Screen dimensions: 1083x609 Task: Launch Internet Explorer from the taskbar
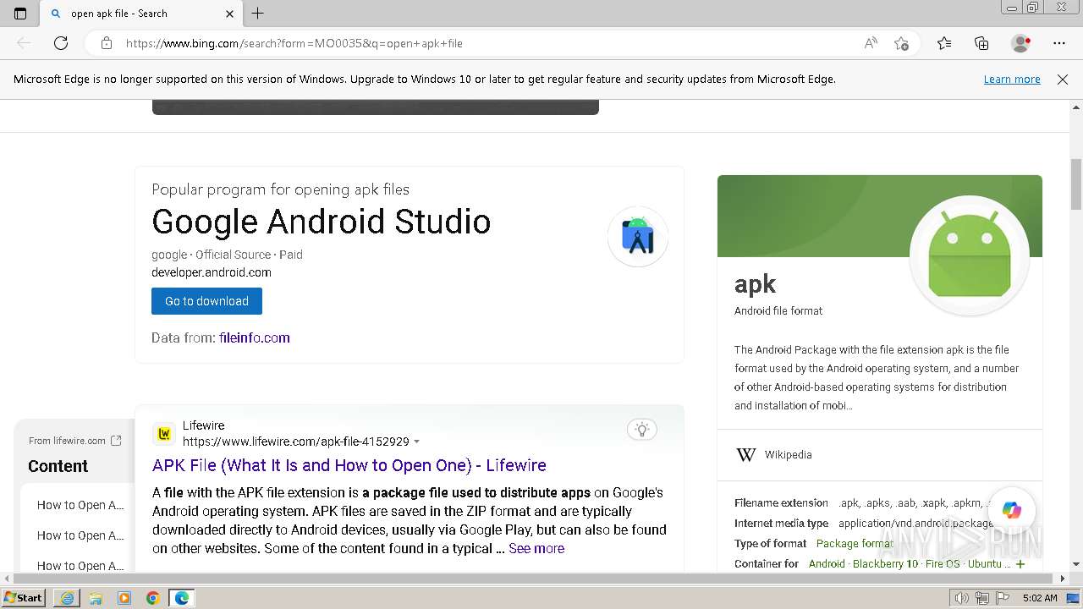pyautogui.click(x=67, y=598)
